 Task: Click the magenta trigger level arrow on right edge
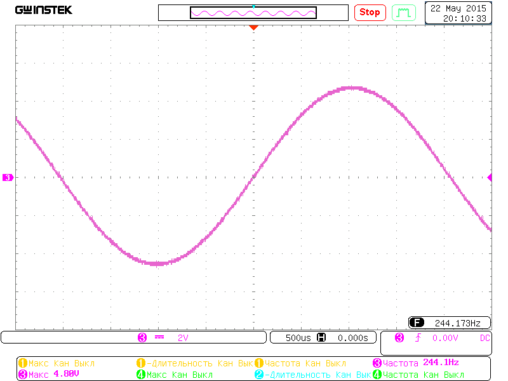point(490,178)
